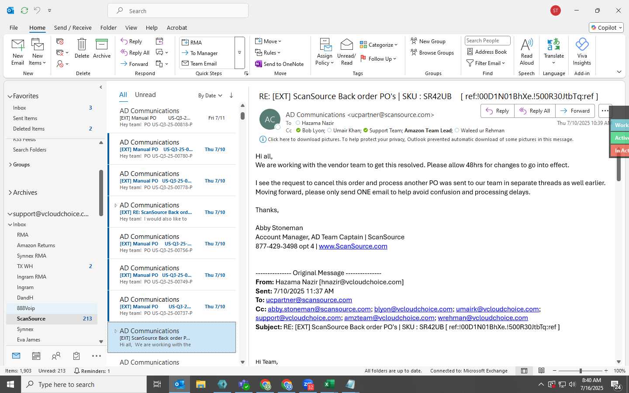The height and width of the screenshot is (393, 629).
Task: Open more actions ellipsis in reading pane
Action: 605,111
